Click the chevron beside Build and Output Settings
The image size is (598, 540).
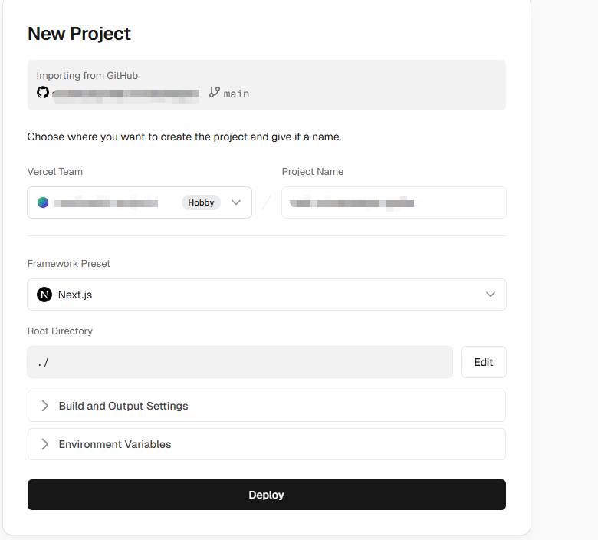tap(44, 406)
